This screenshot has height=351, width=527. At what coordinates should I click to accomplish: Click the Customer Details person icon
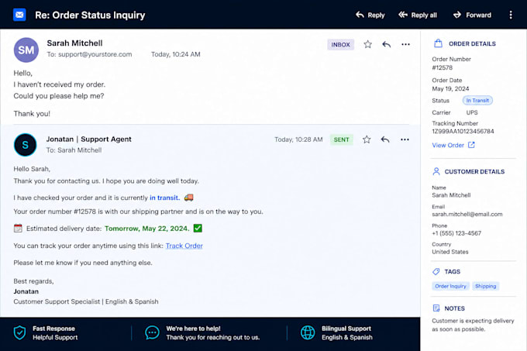click(436, 171)
